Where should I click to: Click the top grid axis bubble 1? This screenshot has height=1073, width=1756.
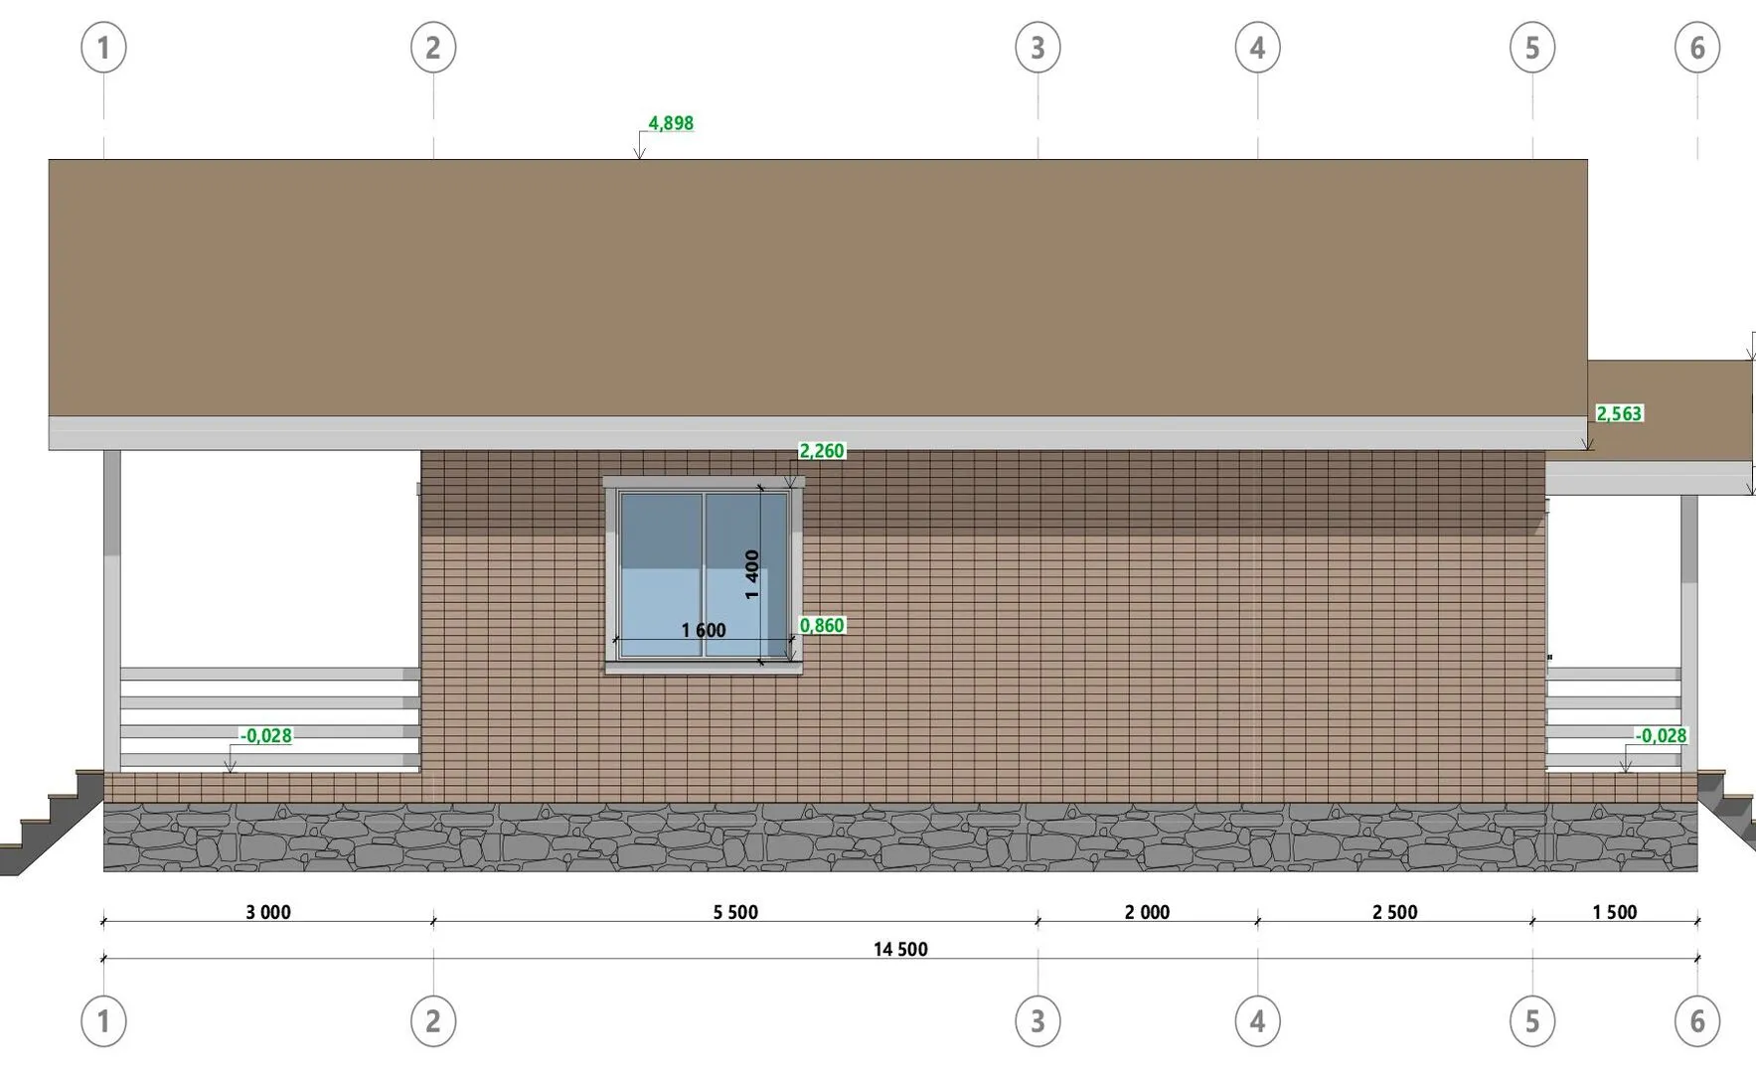(103, 48)
